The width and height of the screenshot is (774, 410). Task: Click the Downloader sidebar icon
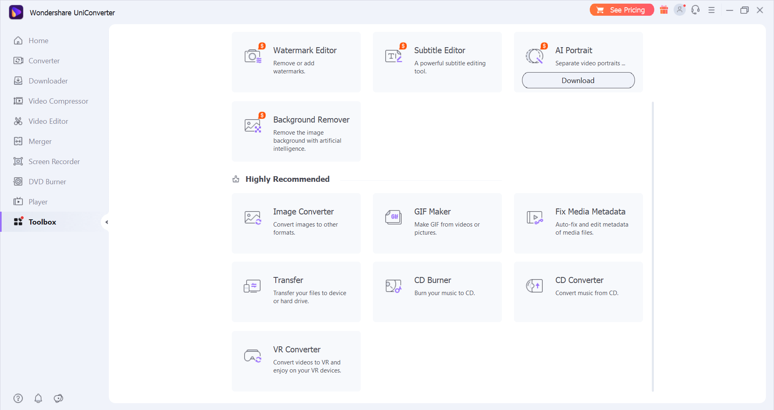[x=18, y=81]
